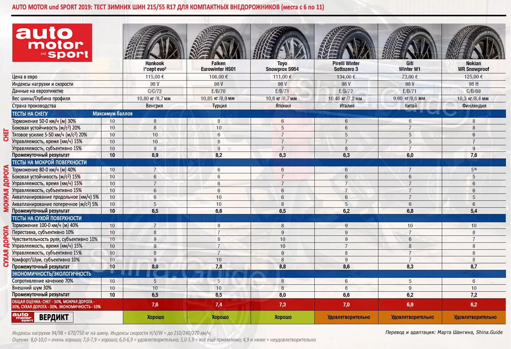Click the Индексы нагрузки и скорости row label
The width and height of the screenshot is (511, 349).
click(43, 84)
